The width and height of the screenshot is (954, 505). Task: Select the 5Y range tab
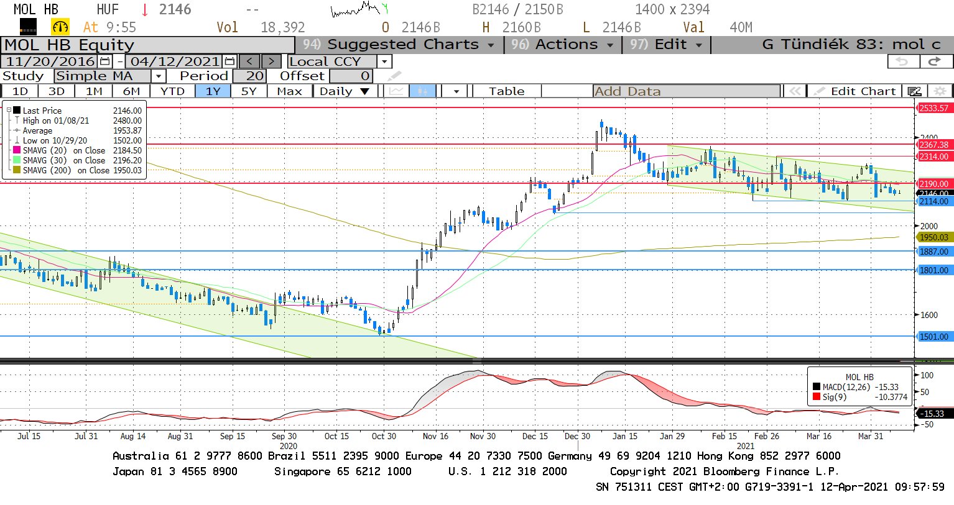pos(249,91)
